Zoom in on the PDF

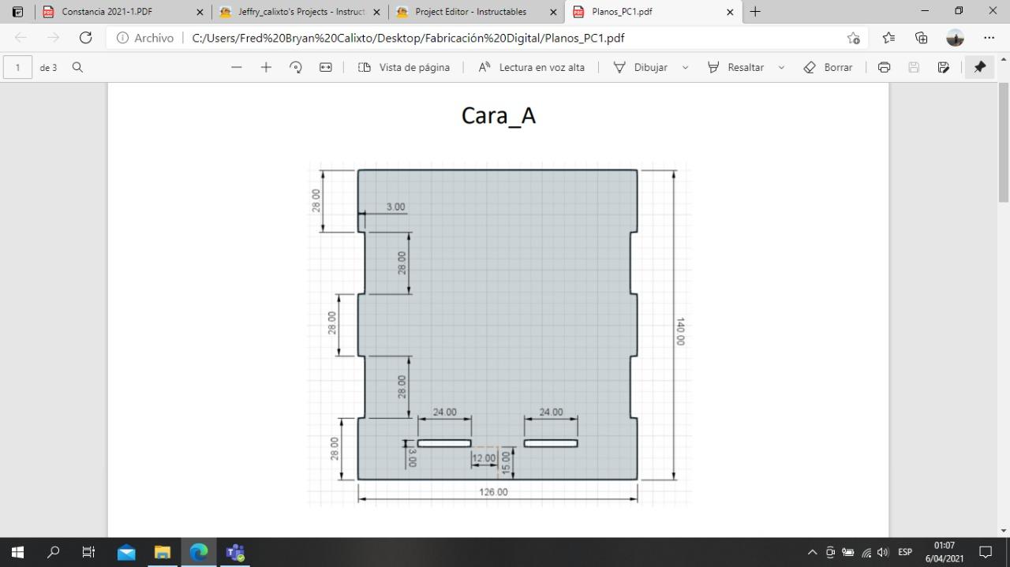[266, 68]
